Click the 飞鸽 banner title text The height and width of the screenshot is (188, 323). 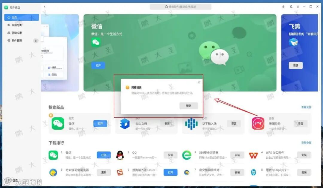(x=294, y=26)
